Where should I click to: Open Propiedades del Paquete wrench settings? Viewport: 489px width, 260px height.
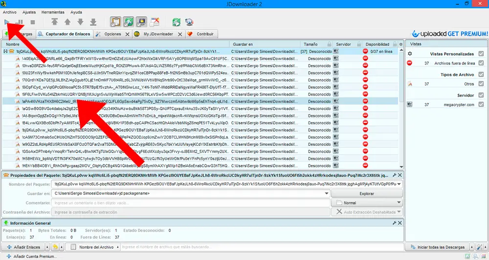click(x=395, y=176)
